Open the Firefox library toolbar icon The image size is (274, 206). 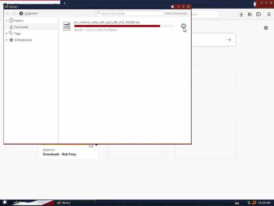tap(250, 14)
